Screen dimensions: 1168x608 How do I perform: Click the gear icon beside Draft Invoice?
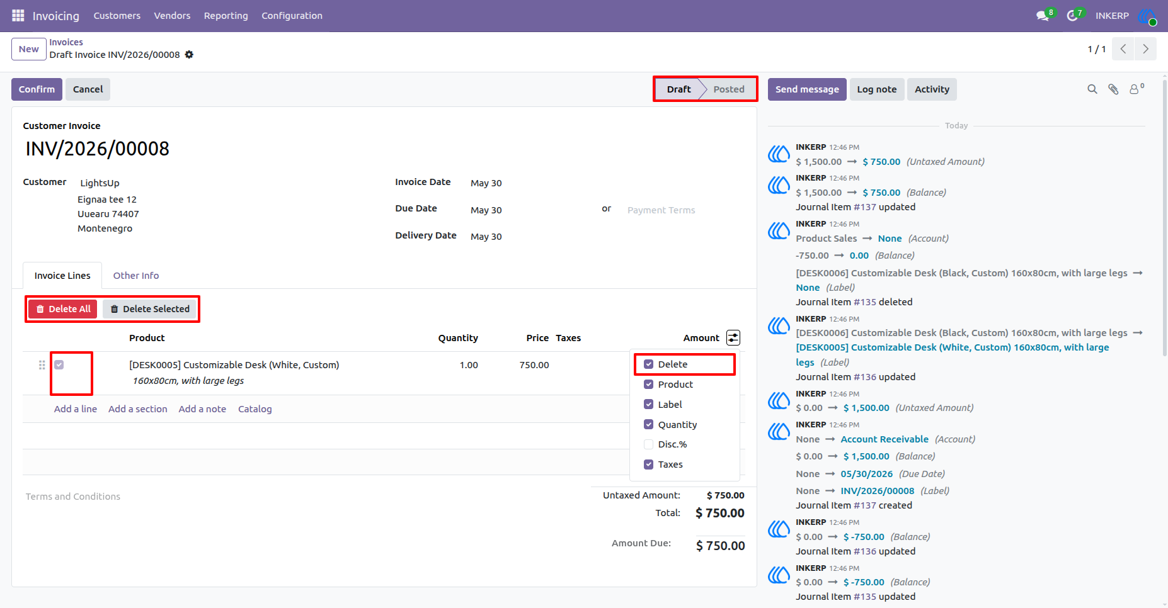point(189,55)
